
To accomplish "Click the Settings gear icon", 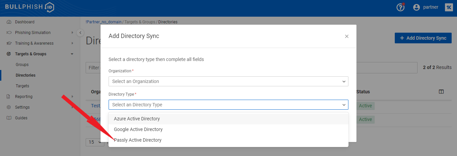I will click(9, 107).
